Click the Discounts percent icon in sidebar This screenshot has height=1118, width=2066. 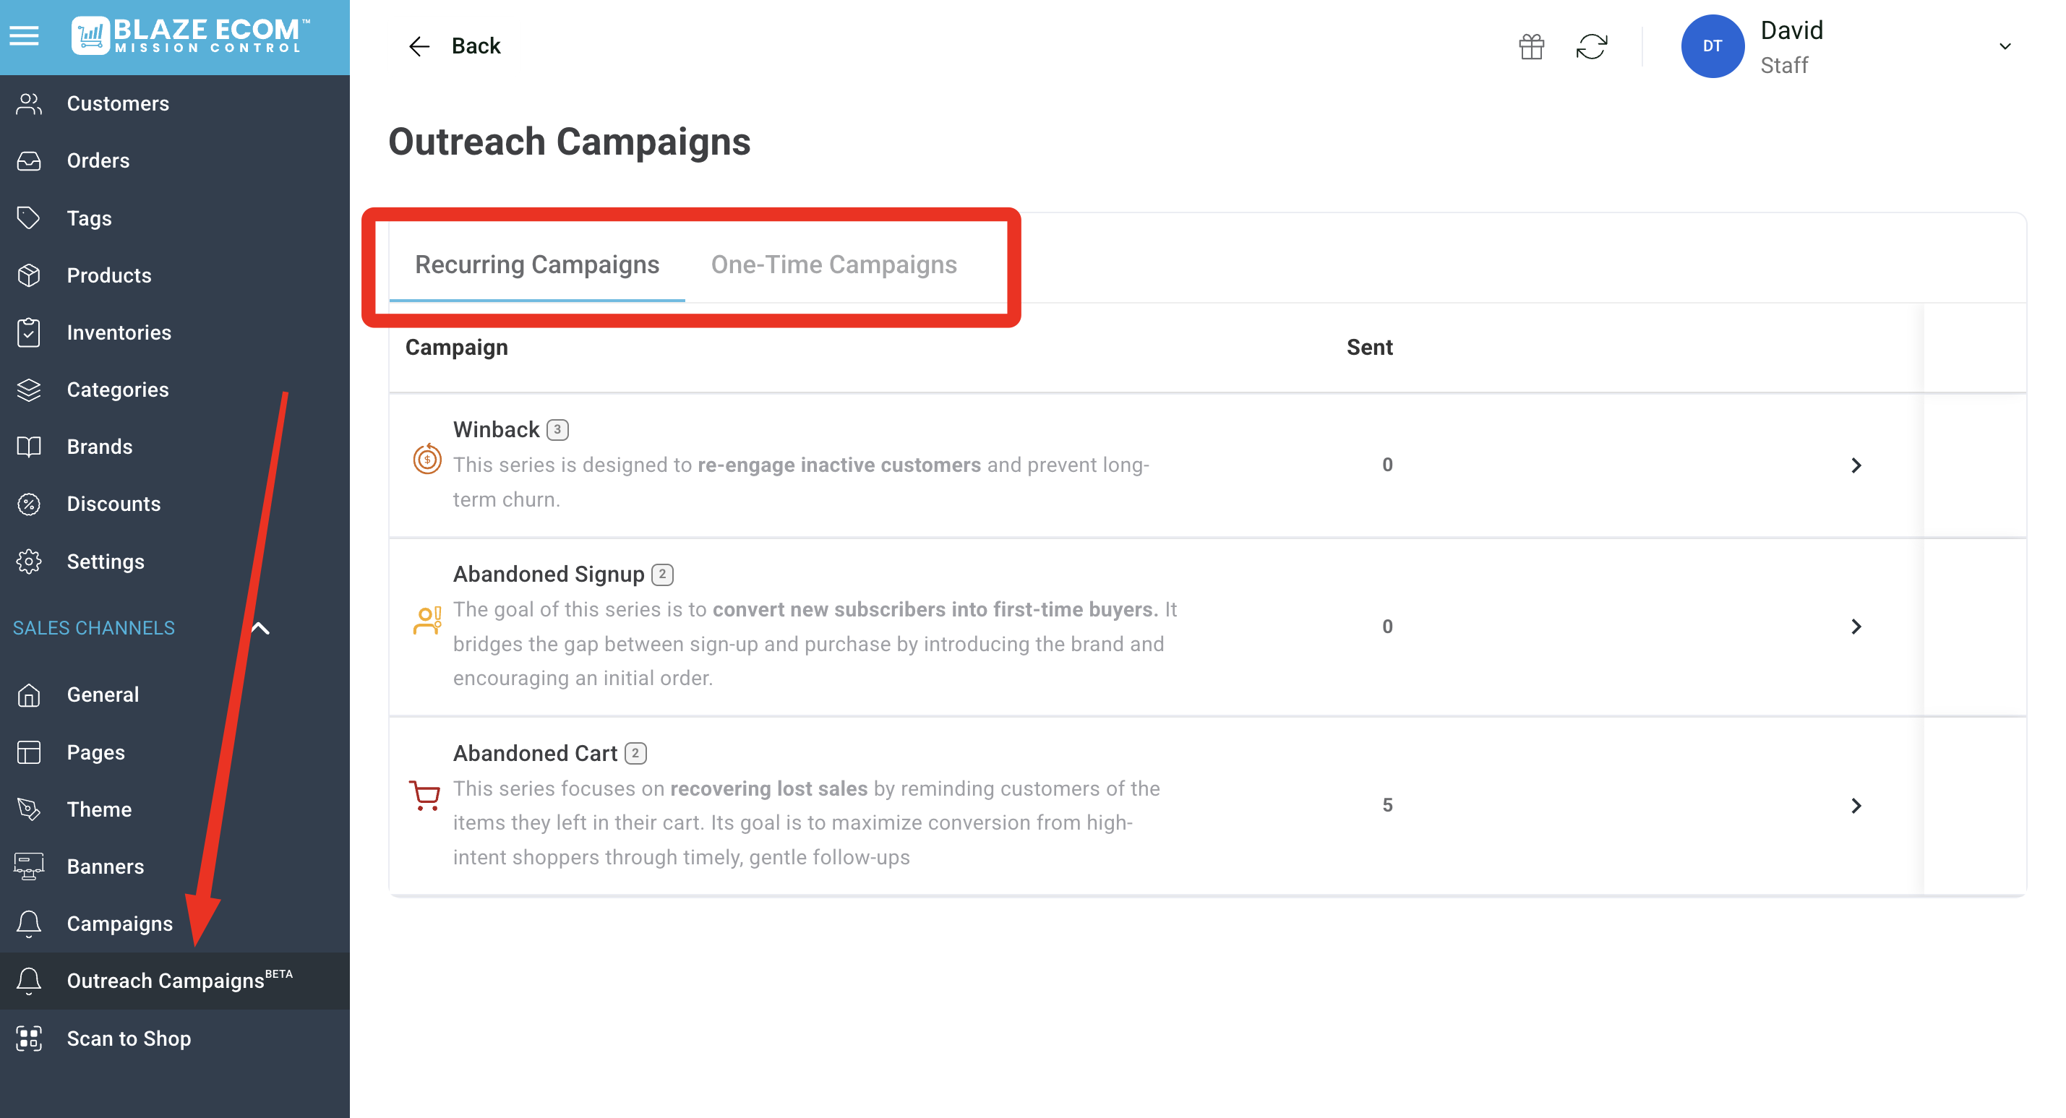click(x=29, y=504)
